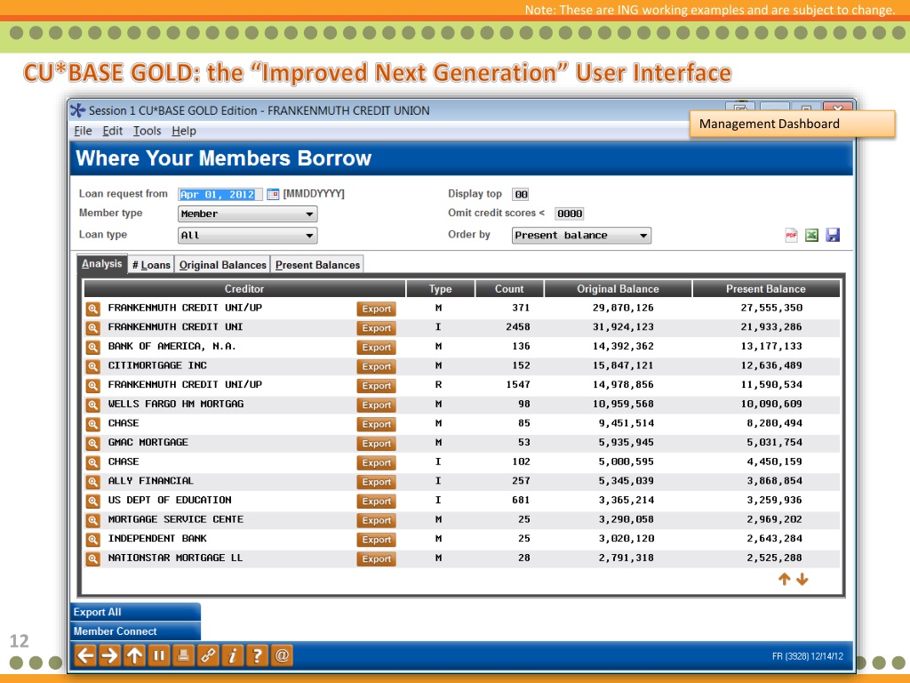910x683 pixels.
Task: Click magnifier icon for MORTGAGE SERVICE CENTE row
Action: [92, 519]
